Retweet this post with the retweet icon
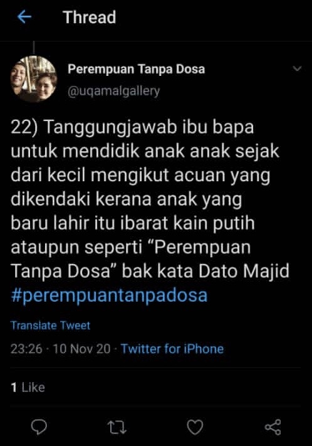Image resolution: width=312 pixels, height=446 pixels. pyautogui.click(x=117, y=427)
